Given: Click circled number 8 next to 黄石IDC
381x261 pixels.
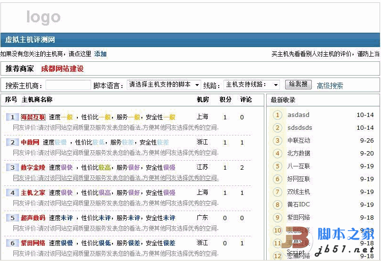Looking at the screenshot, I should [x=278, y=205].
